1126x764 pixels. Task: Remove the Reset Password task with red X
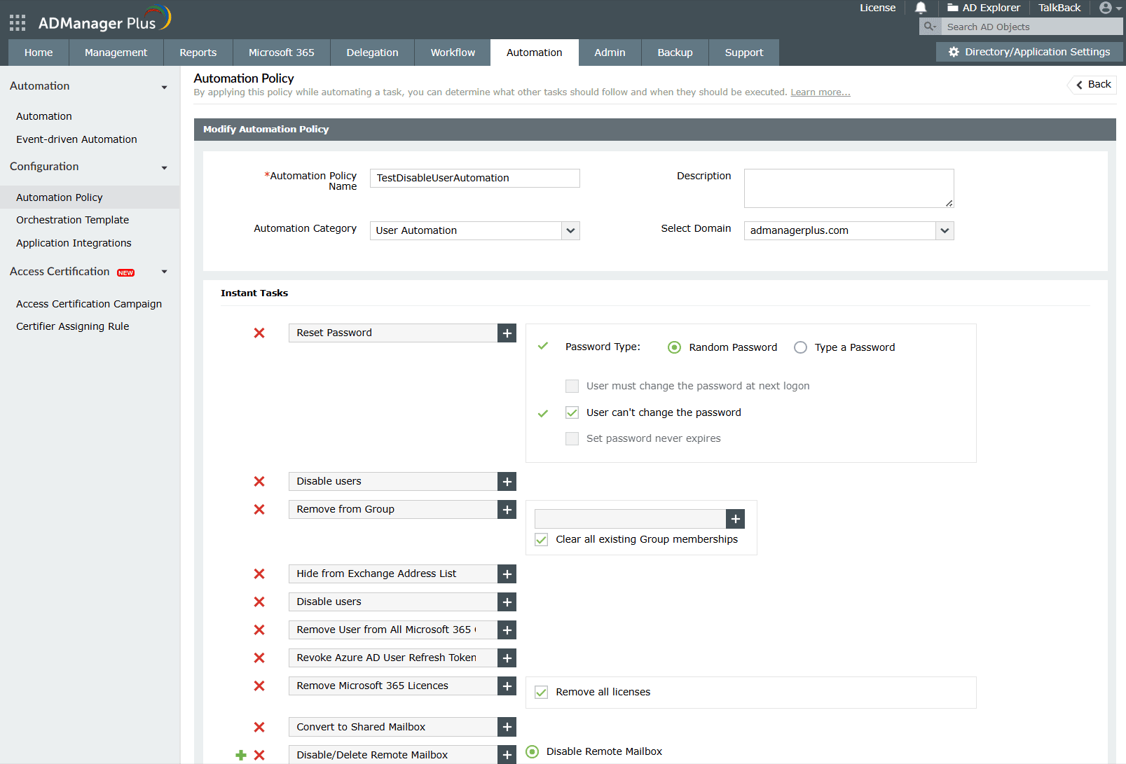tap(259, 333)
